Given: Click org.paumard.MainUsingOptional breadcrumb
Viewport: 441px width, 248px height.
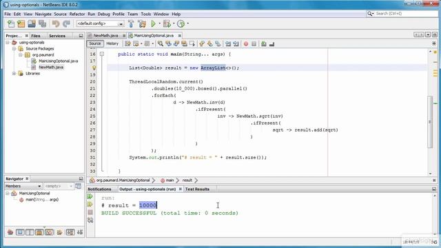Looking at the screenshot, I should pyautogui.click(x=123, y=180).
